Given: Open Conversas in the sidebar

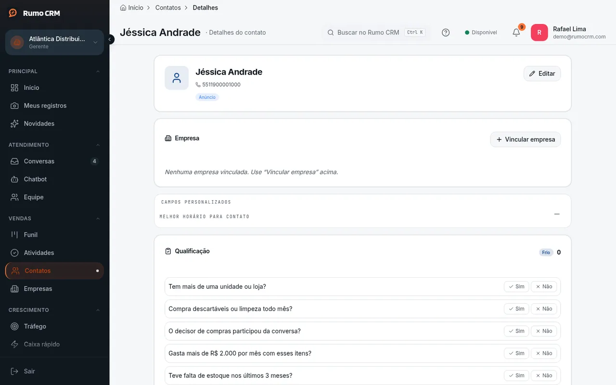Looking at the screenshot, I should pos(54,161).
